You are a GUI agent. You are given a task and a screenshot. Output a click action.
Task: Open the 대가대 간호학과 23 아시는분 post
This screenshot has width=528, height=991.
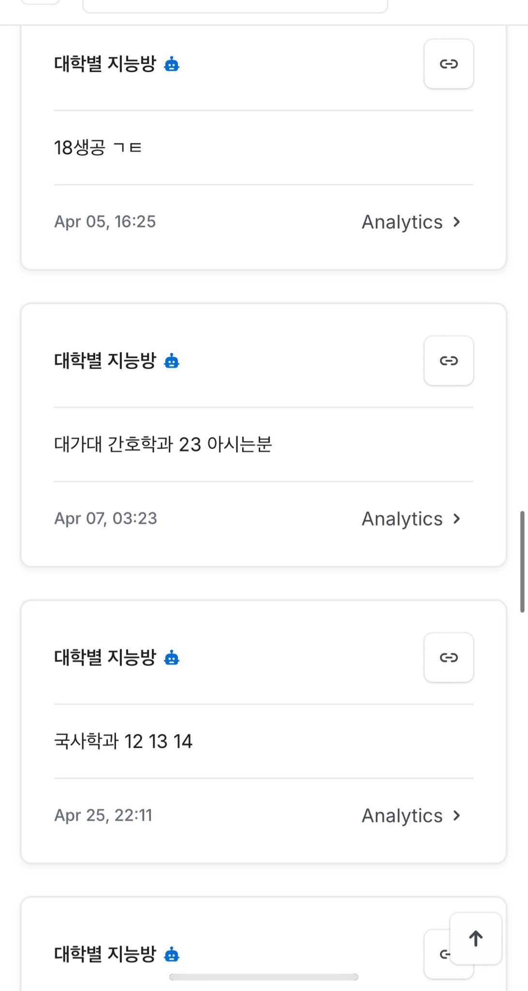(163, 444)
